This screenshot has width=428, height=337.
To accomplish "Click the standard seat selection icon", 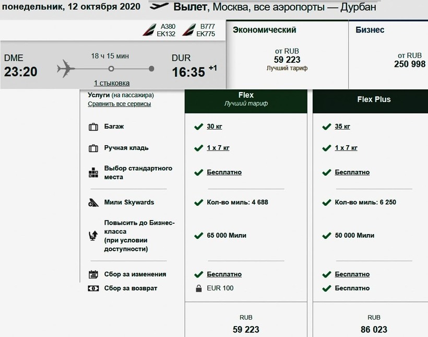I will point(93,173).
